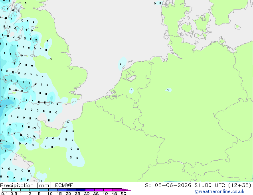Image resolution: width=253 pixels, height=195 pixels.
Task: Click the "21..00 UTC" time text
Action: (x=210, y=185)
